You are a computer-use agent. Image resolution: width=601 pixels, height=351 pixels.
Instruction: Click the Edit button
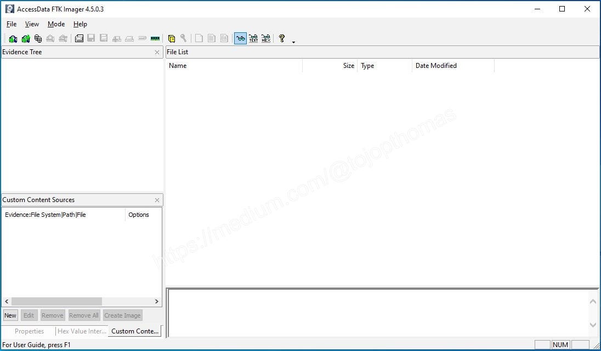tap(29, 315)
